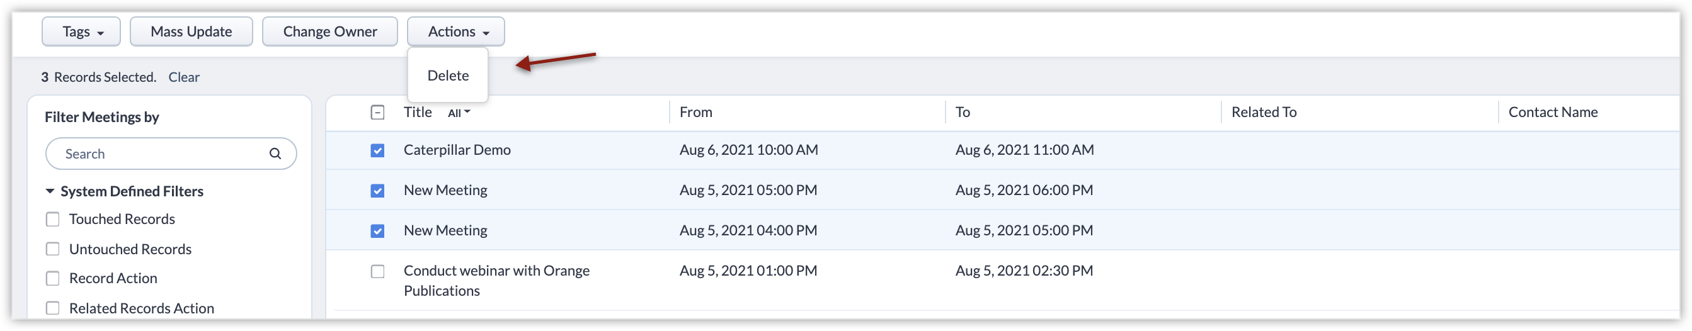Viewport: 1692px width, 331px height.
Task: Uncheck the 05:00 PM New Meeting checkbox
Action: click(378, 191)
